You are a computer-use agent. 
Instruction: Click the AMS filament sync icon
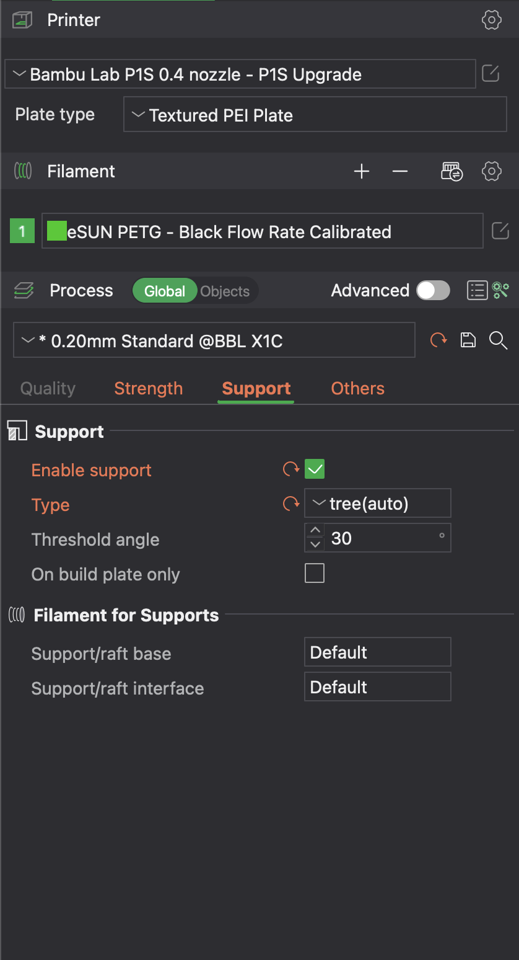tap(451, 172)
